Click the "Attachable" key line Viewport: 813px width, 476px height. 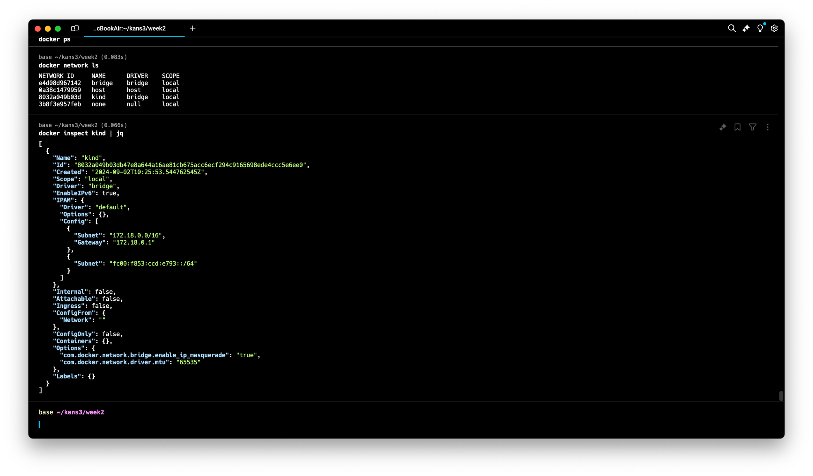(88, 299)
